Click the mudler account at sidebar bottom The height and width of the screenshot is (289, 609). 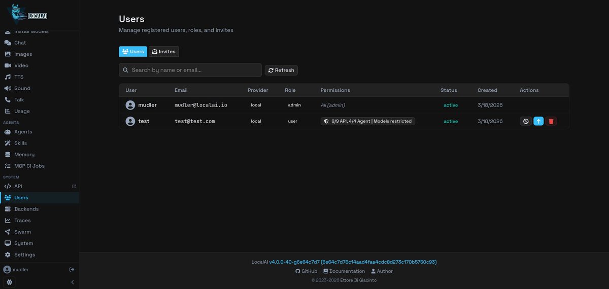[16, 269]
